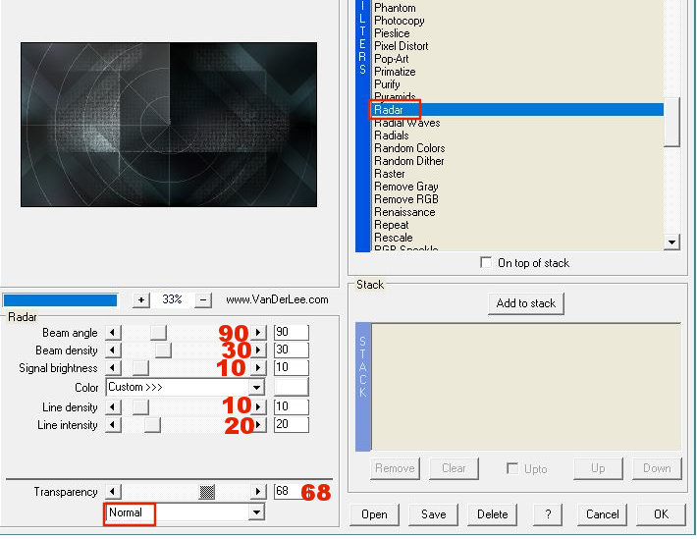Choose the Renaissance filter from the list
The image size is (697, 539).
tap(404, 212)
